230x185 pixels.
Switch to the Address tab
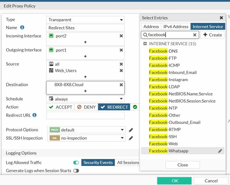(151, 26)
